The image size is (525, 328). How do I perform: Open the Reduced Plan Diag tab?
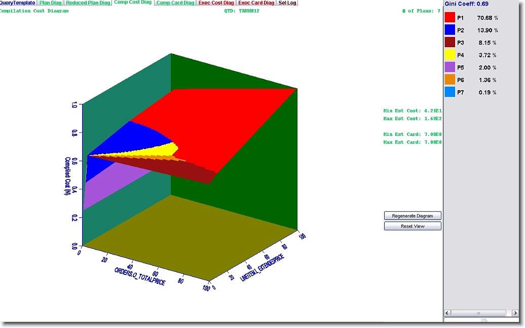coord(88,3)
